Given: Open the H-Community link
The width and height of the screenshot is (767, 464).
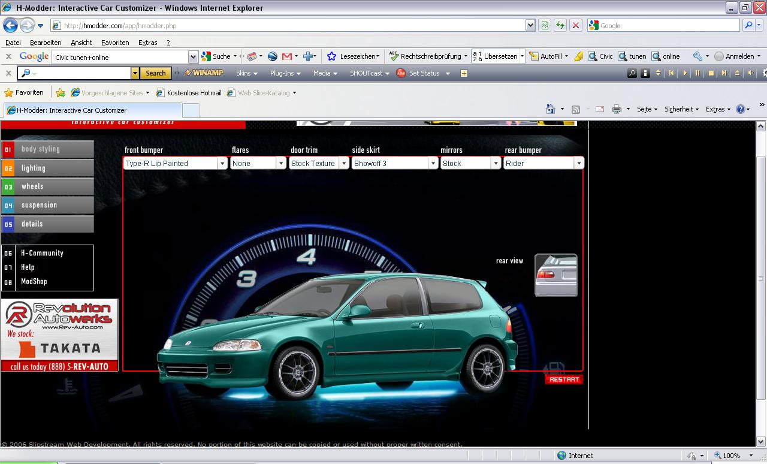Looking at the screenshot, I should tap(42, 253).
